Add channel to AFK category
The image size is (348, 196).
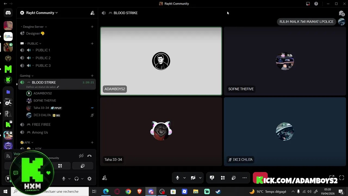pyautogui.click(x=92, y=142)
